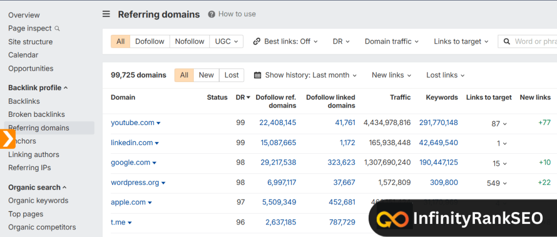Viewport: 557px width, 237px height.
Task: Click the calendar icon beside Show history
Action: [258, 75]
